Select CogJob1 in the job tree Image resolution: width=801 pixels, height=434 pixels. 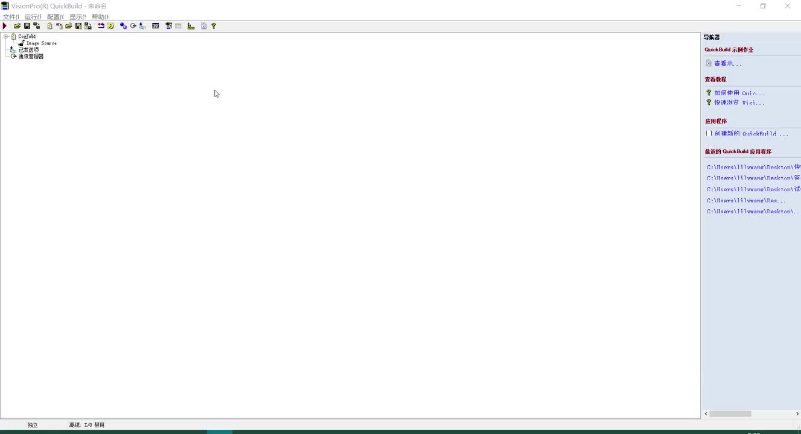(27, 36)
